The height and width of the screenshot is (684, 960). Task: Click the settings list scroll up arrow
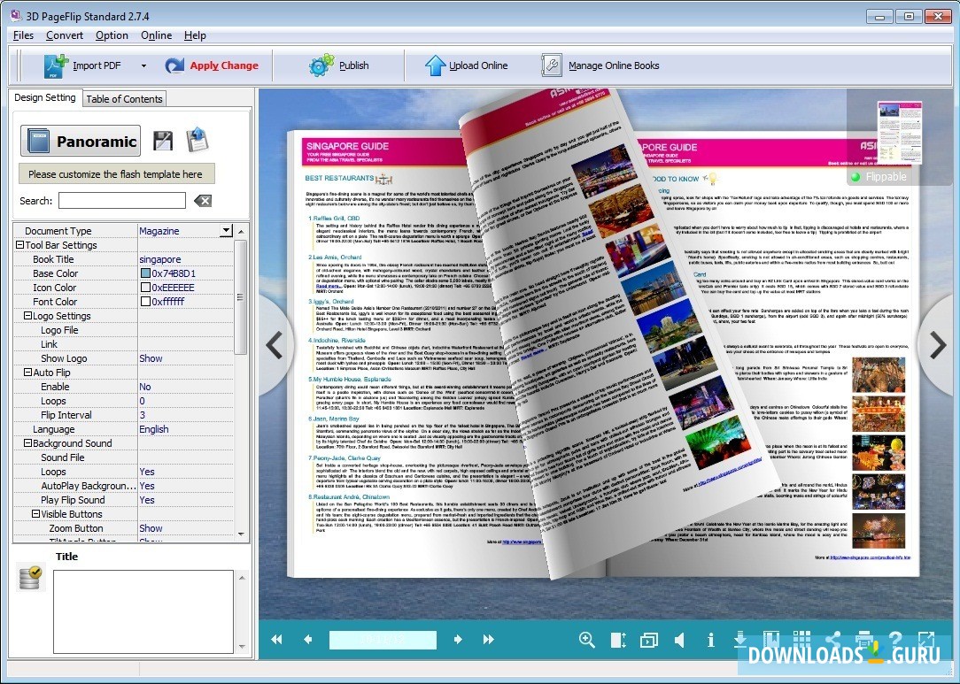tap(241, 231)
